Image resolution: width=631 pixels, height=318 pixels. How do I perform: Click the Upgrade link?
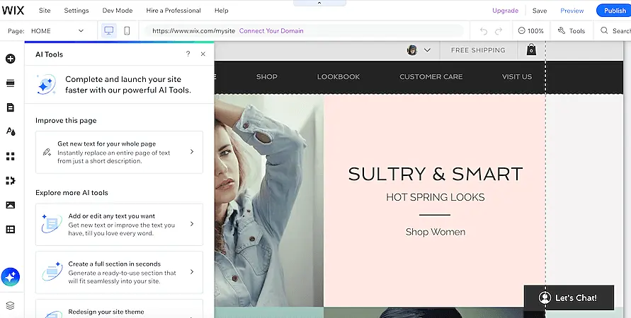505,11
